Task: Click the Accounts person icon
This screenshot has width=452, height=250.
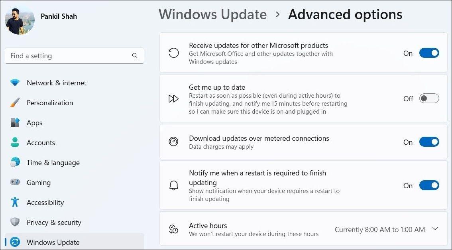Action: tap(15, 142)
